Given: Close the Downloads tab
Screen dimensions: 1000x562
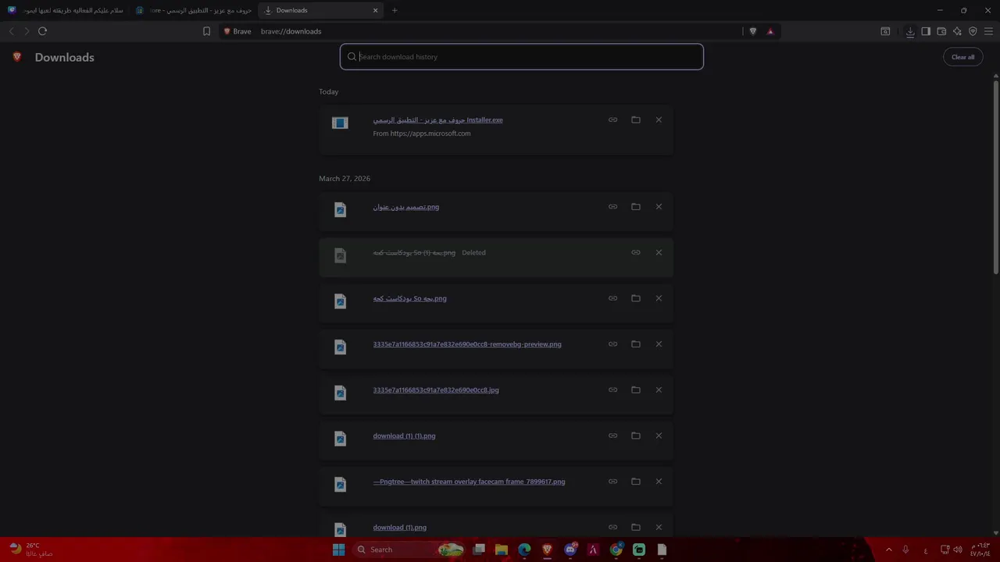Looking at the screenshot, I should tap(375, 10).
